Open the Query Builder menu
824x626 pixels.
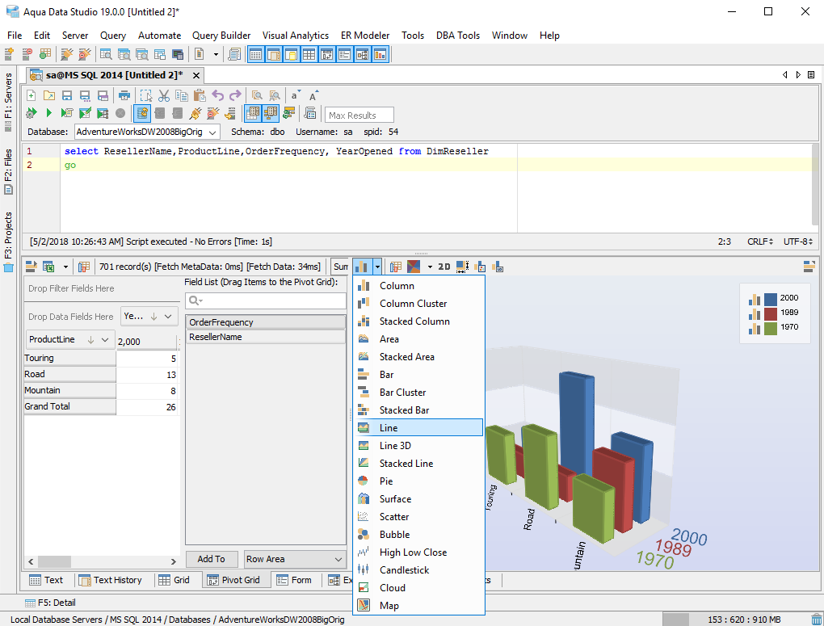pyautogui.click(x=221, y=36)
